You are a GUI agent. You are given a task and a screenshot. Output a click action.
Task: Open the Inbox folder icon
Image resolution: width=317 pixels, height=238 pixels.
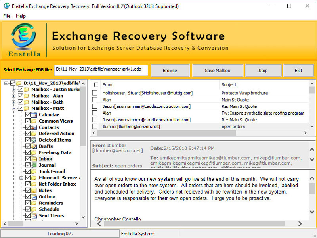tap(33, 158)
